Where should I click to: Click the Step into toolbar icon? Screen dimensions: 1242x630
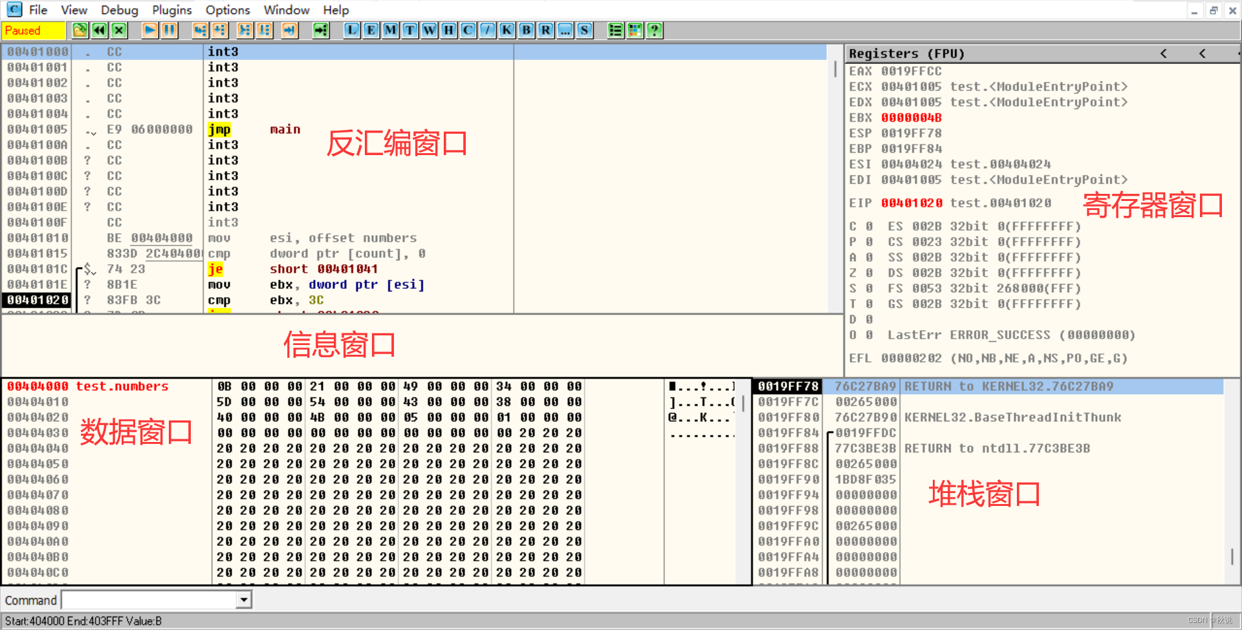coord(201,30)
